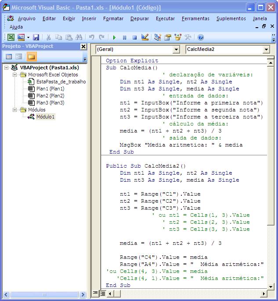The image size is (278, 301).
Task: Expand the toolbar options overflow chevron
Action: coord(274,38)
